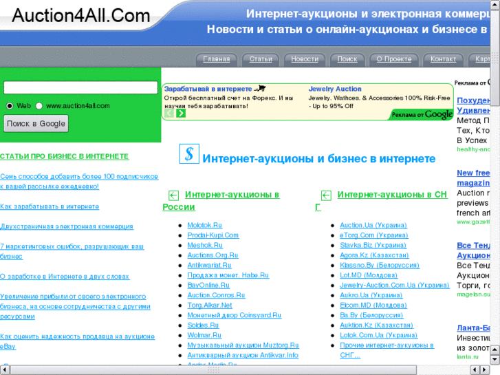Viewport: 500px width, 375px height.
Task: Open the Jewelry Auction ad link
Action: [335, 89]
